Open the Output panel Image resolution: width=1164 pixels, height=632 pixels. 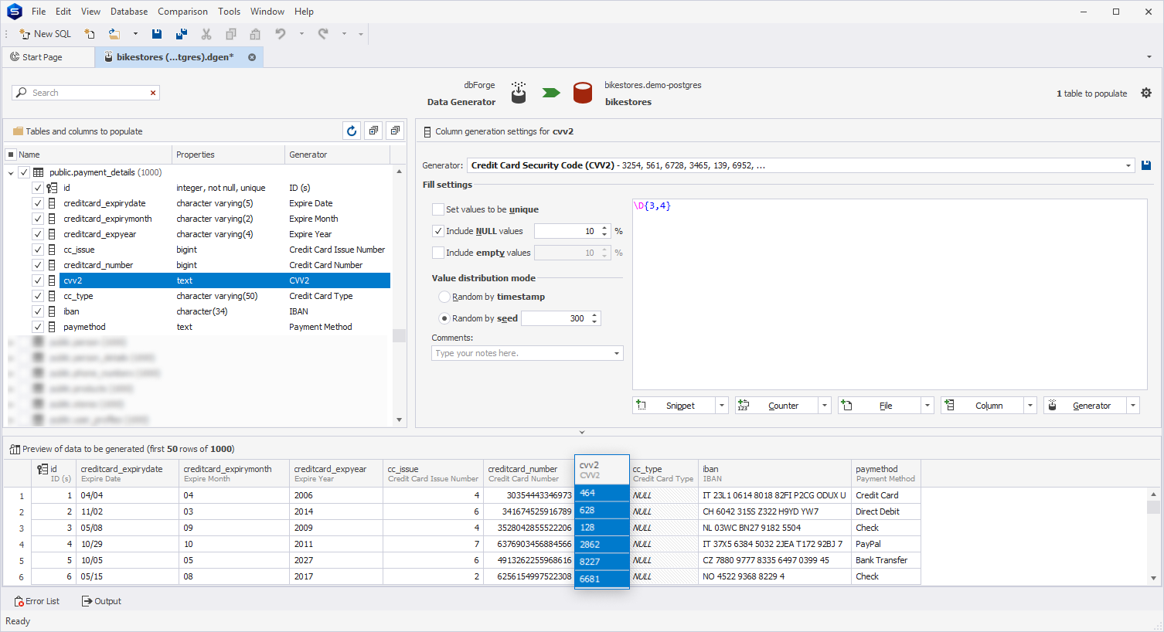pyautogui.click(x=101, y=601)
